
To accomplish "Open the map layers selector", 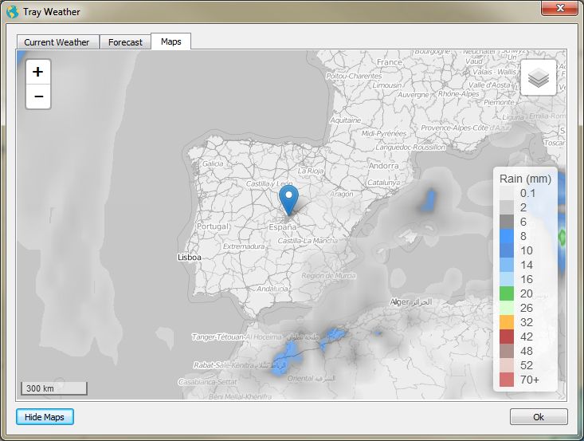I will tap(539, 77).
